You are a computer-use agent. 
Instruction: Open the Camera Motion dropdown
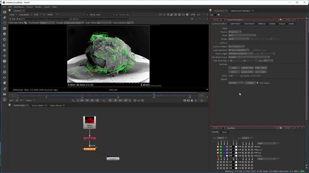(x=237, y=47)
